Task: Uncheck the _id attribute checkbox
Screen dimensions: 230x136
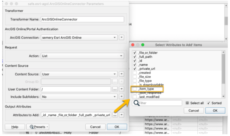Action: (x=135, y=61)
